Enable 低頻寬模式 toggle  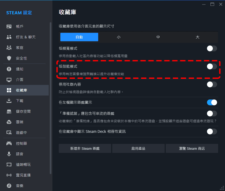click(x=212, y=48)
